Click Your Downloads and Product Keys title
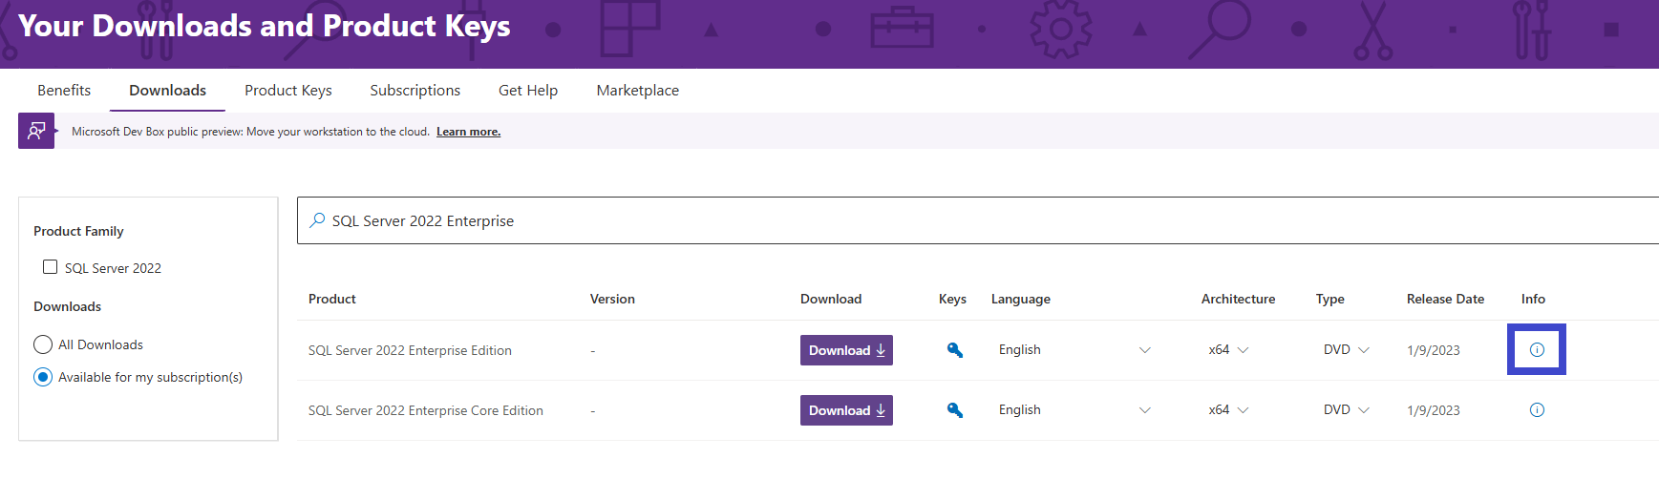Screen dimensions: 1659x500 pyautogui.click(x=264, y=26)
